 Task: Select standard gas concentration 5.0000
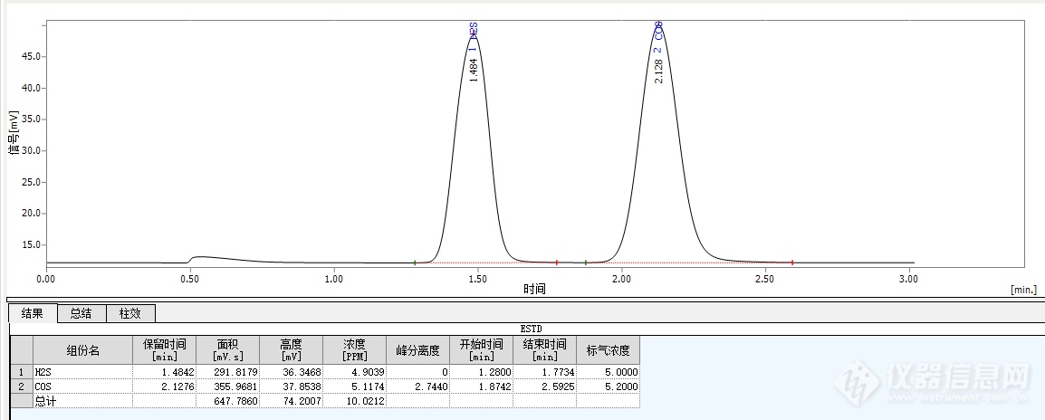click(x=607, y=372)
